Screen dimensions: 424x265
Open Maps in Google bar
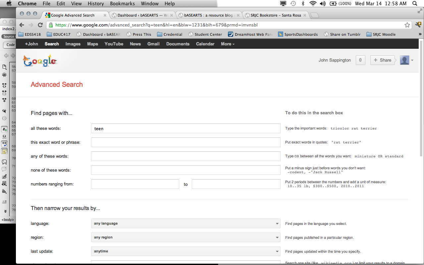click(92, 44)
